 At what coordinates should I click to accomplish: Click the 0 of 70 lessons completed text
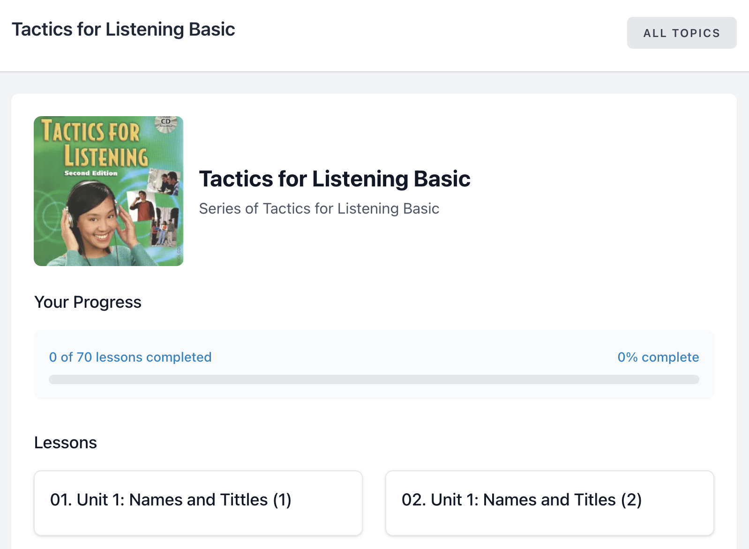point(130,357)
